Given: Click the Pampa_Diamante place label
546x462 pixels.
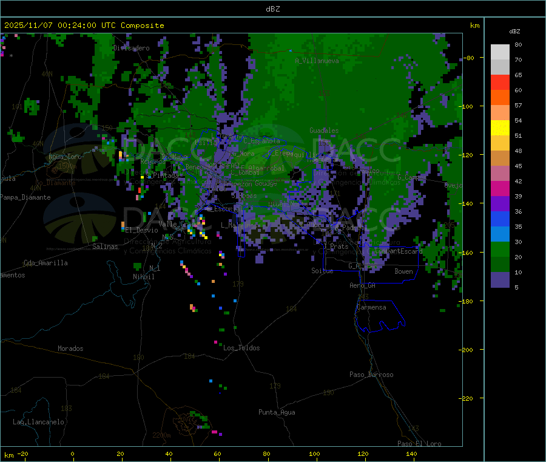Looking at the screenshot, I should point(25,197).
